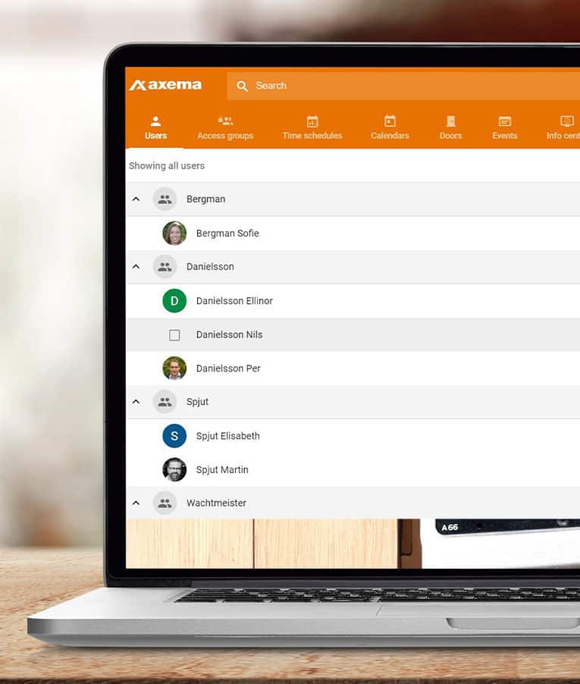Click into the Search field
Screen dimensions: 580x684
(x=403, y=86)
